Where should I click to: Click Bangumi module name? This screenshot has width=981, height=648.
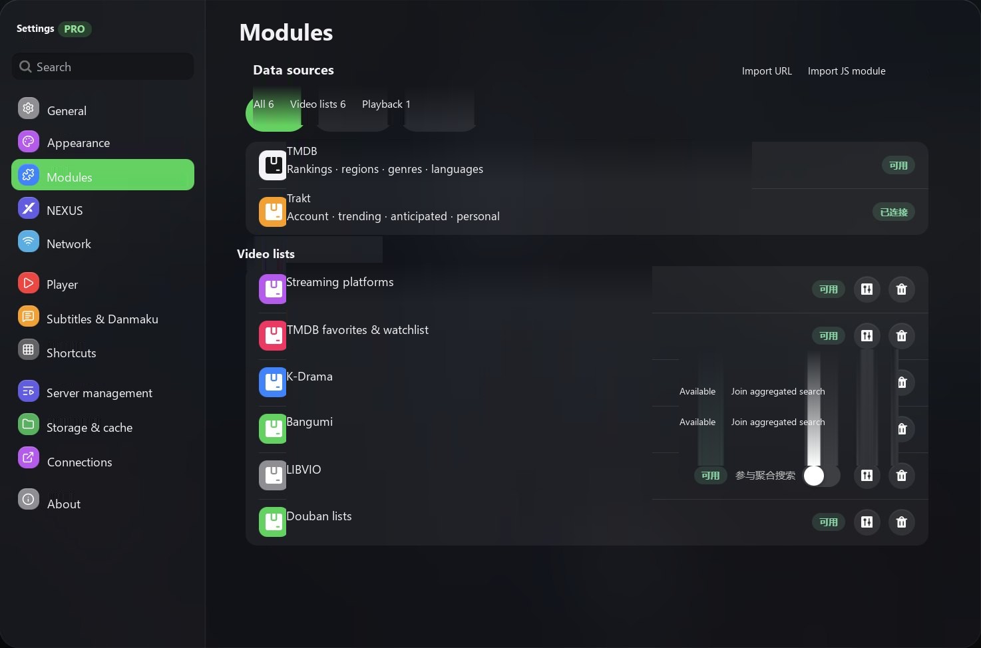point(309,422)
